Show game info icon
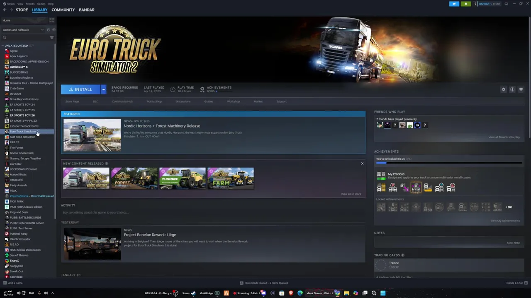 click(512, 89)
